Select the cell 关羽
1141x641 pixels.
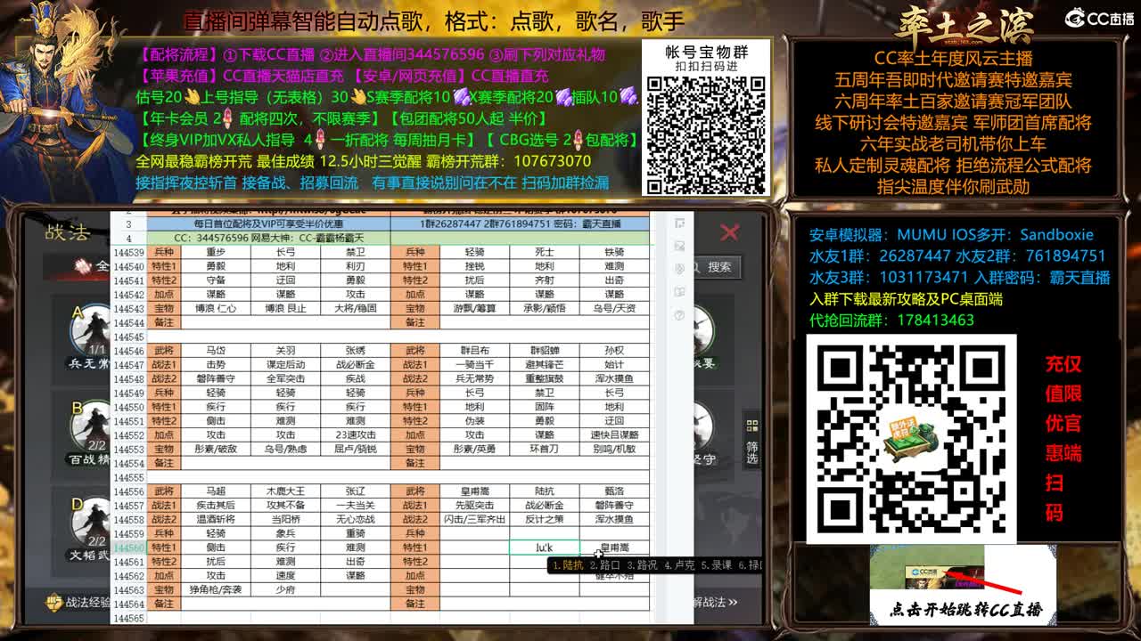(x=285, y=351)
